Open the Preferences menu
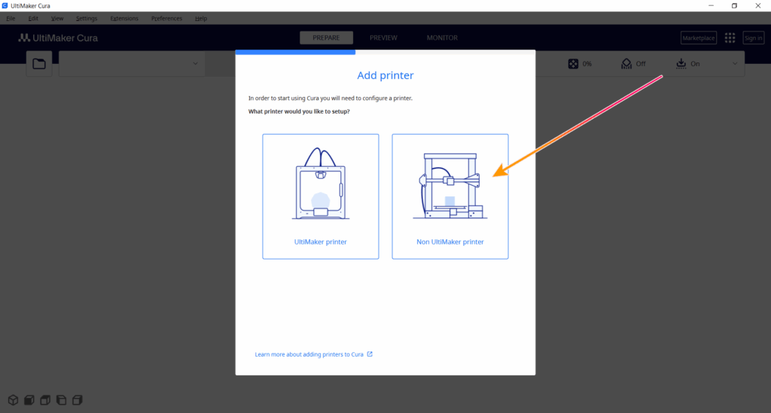The image size is (771, 413). click(166, 18)
